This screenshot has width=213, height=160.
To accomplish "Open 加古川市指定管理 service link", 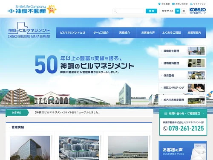I will (x=182, y=100).
